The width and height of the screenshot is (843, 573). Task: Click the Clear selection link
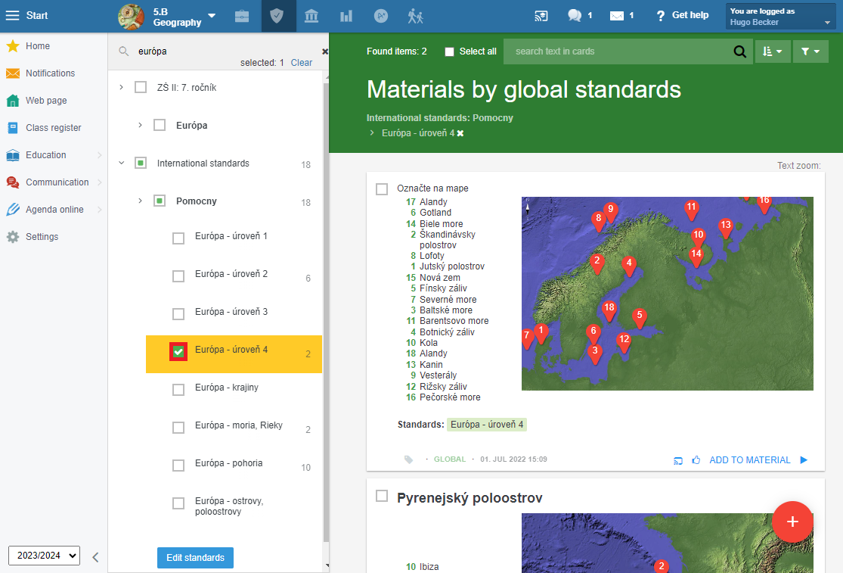click(x=302, y=63)
